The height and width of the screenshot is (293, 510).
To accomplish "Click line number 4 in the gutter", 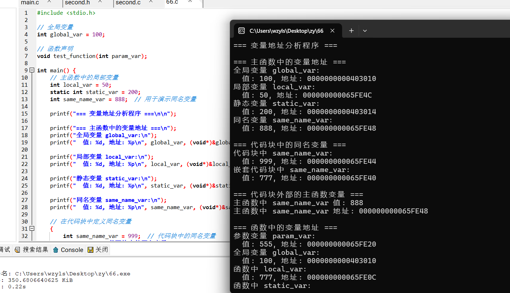I will [x=26, y=35].
